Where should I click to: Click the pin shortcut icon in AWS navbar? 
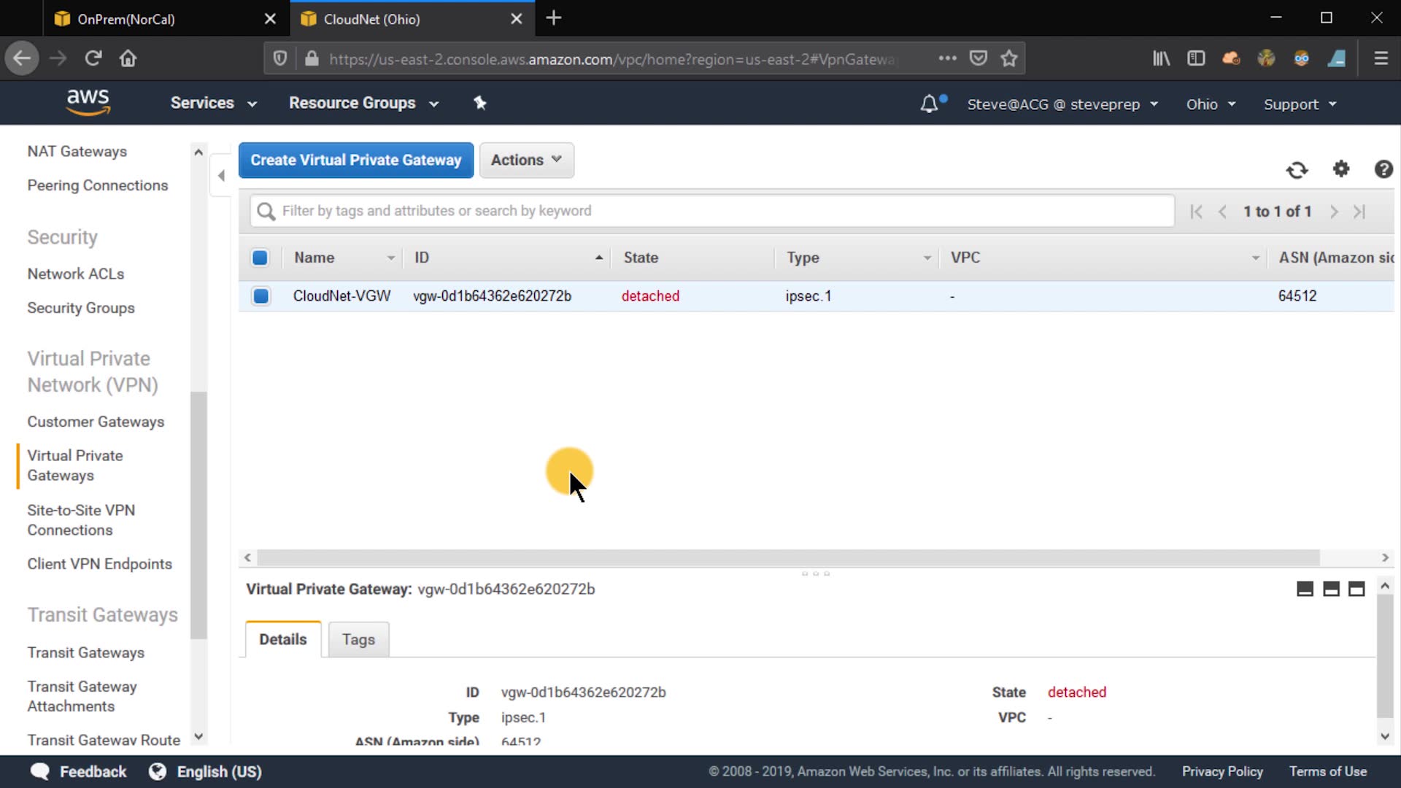click(479, 103)
